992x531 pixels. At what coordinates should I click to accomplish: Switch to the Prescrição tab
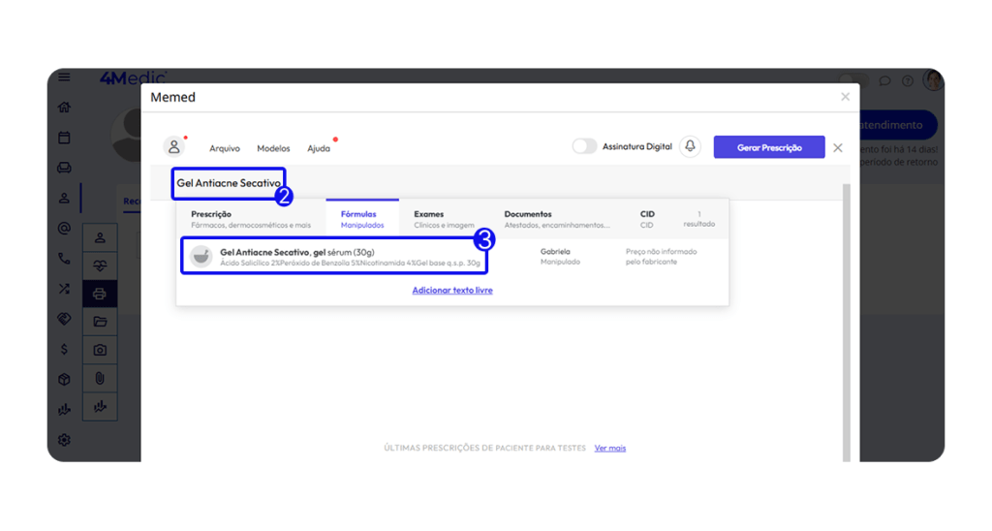pyautogui.click(x=250, y=219)
